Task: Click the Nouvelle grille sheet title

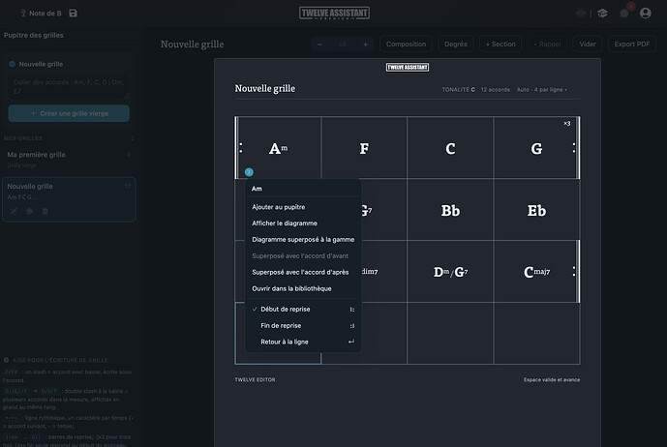Action: [x=264, y=88]
